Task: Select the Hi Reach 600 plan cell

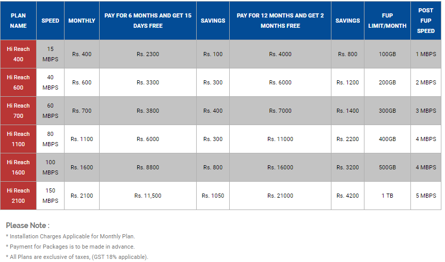Action: tap(18, 82)
